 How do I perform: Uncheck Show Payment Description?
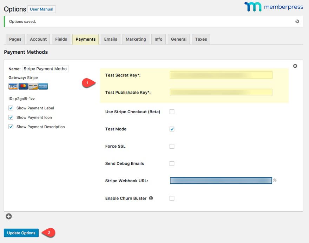pyautogui.click(x=11, y=126)
